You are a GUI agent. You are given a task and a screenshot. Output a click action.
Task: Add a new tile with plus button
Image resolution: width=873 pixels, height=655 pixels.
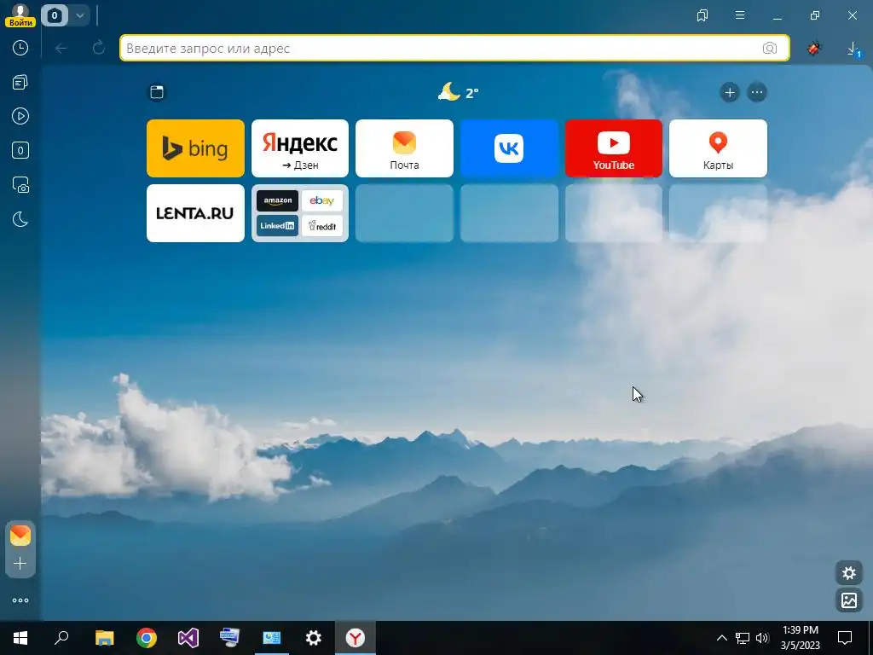[x=730, y=92]
